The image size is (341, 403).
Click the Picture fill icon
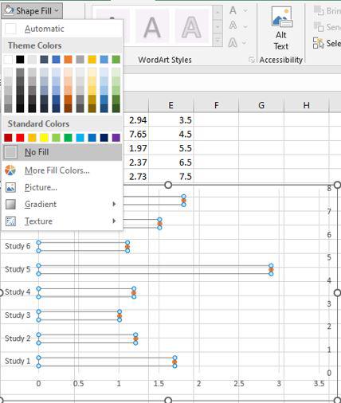tap(10, 187)
